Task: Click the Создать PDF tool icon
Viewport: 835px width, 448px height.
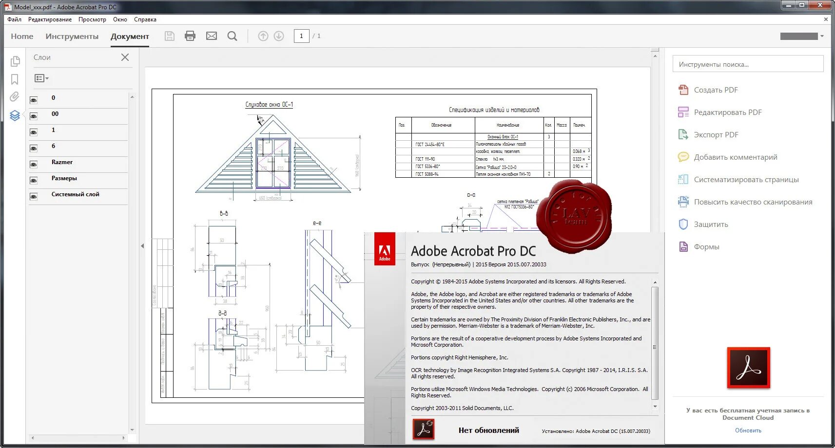Action: click(x=683, y=90)
